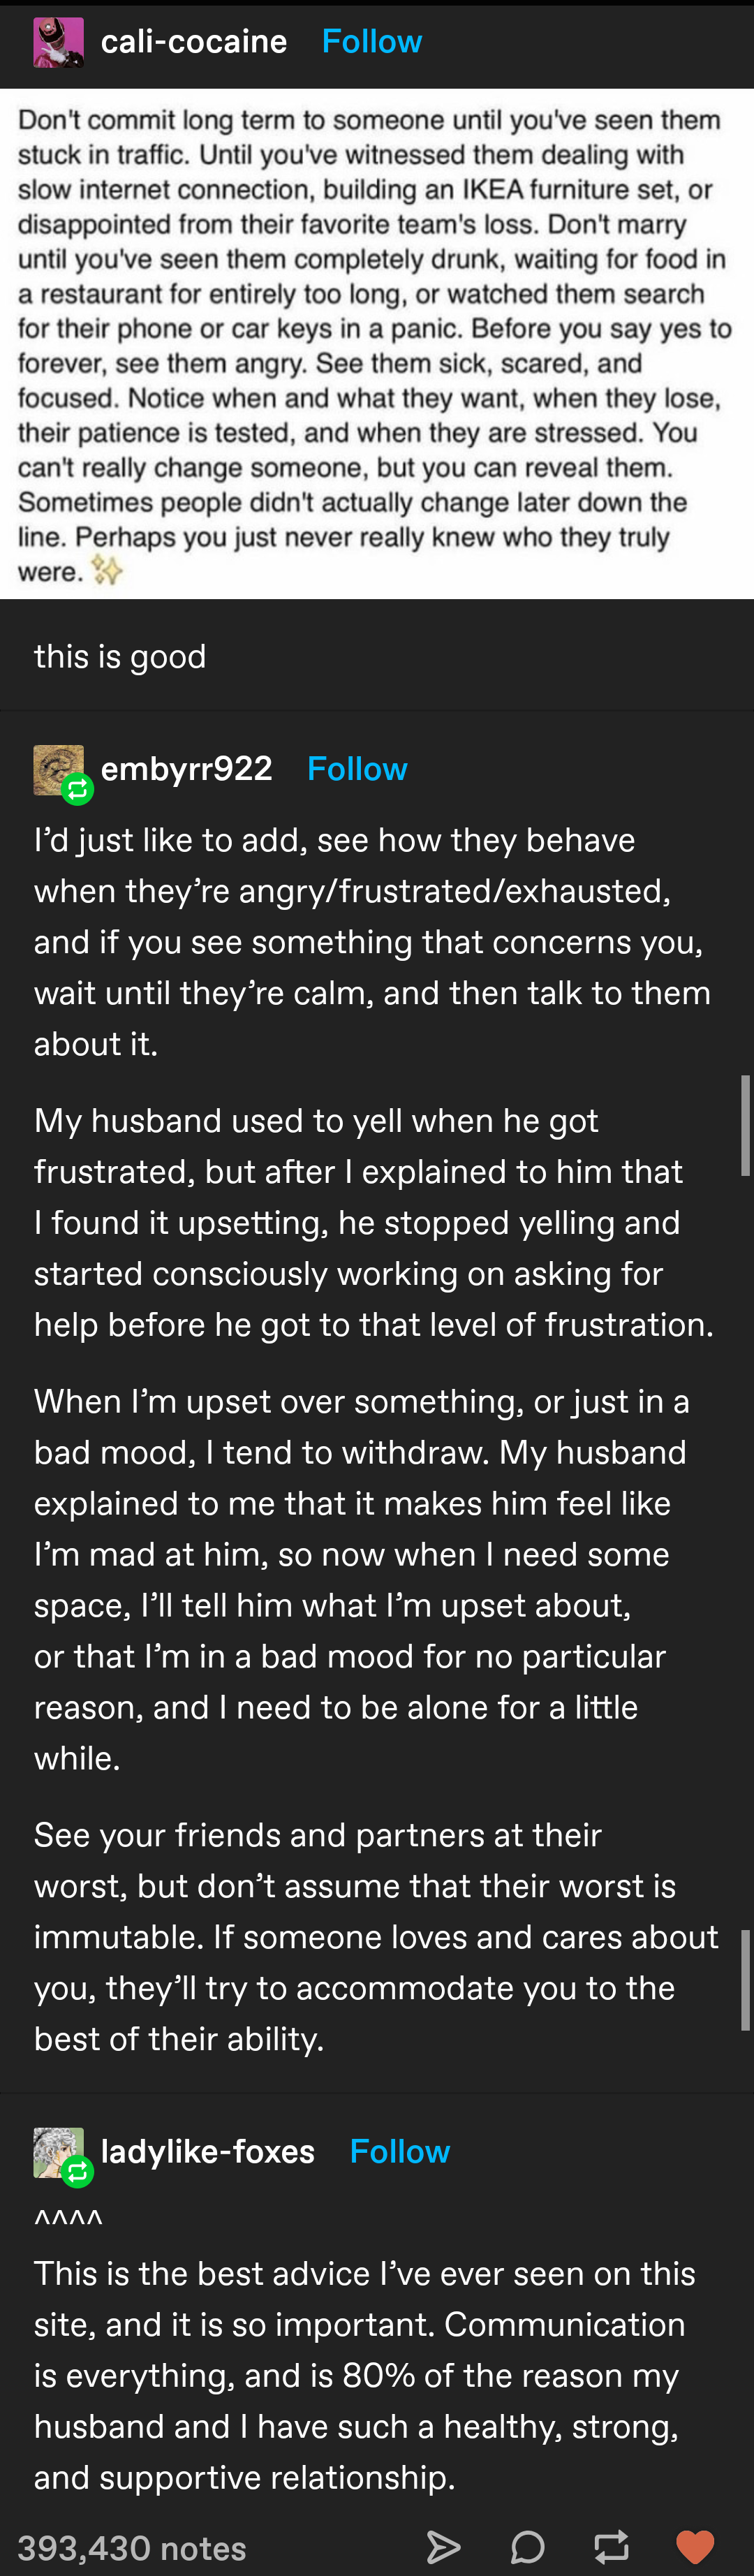Open embyrr922 username link

point(187,768)
